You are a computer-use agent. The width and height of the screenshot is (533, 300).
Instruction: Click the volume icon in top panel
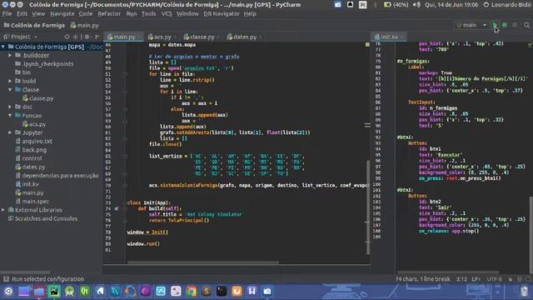(416, 5)
